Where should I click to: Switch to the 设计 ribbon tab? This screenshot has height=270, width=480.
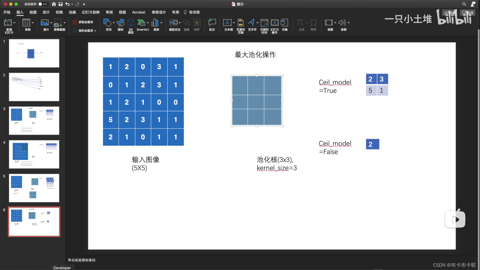(46, 12)
